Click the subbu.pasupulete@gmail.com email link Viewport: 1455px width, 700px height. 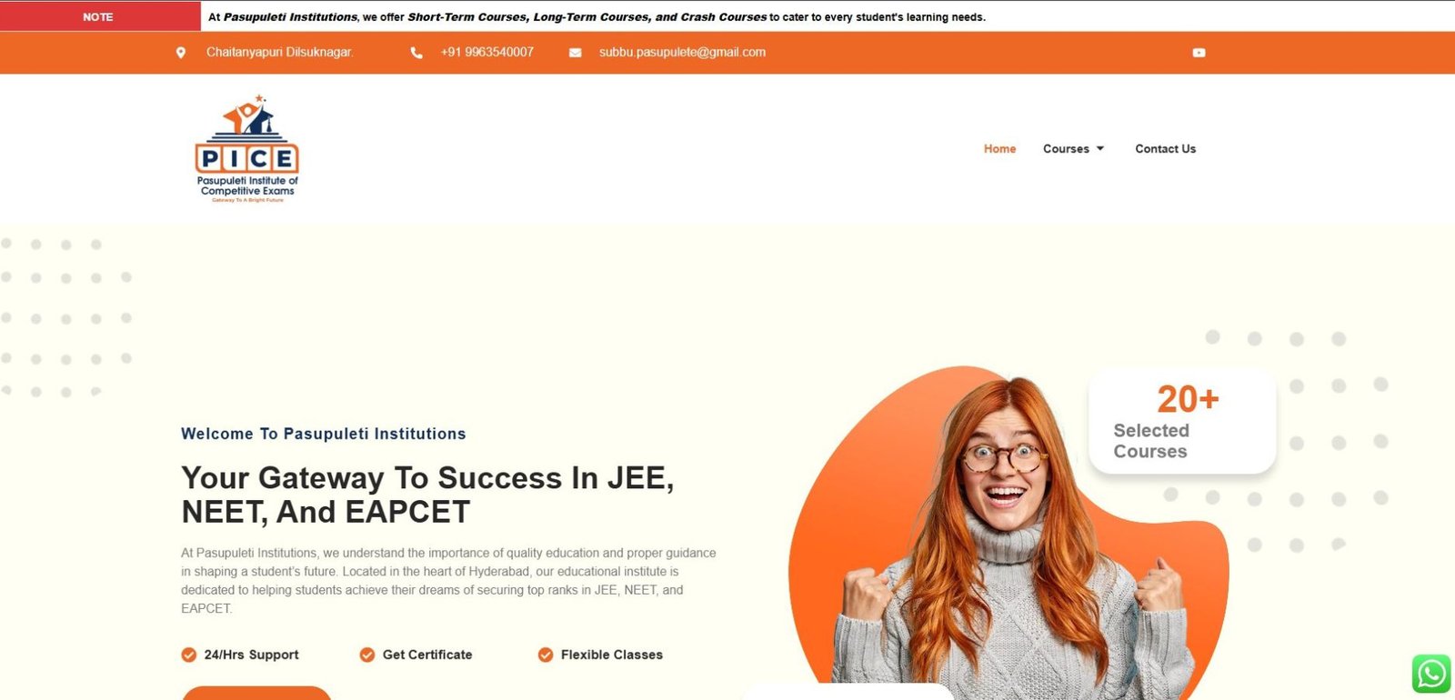click(682, 53)
